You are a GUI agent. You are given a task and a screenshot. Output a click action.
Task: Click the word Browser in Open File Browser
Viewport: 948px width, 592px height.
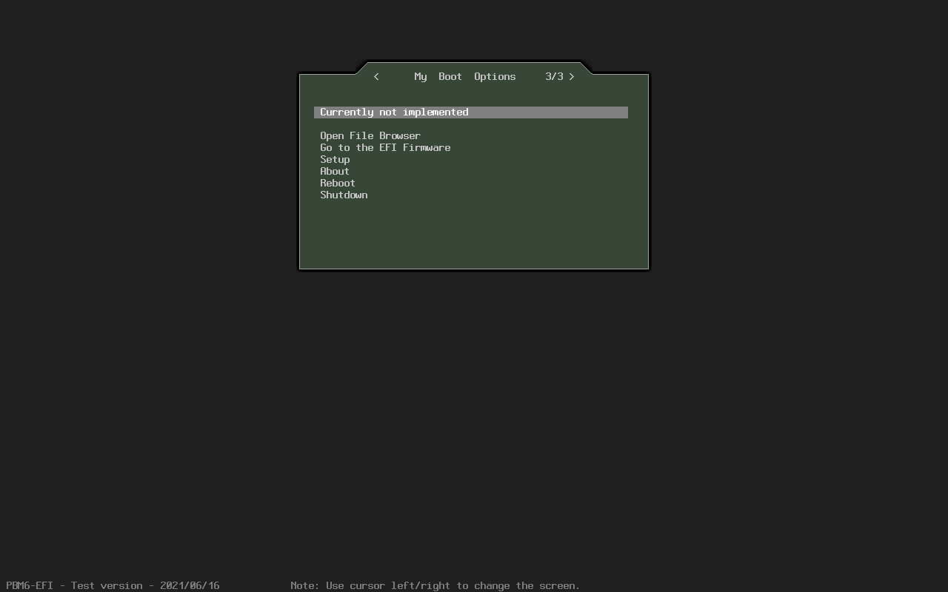pyautogui.click(x=400, y=136)
